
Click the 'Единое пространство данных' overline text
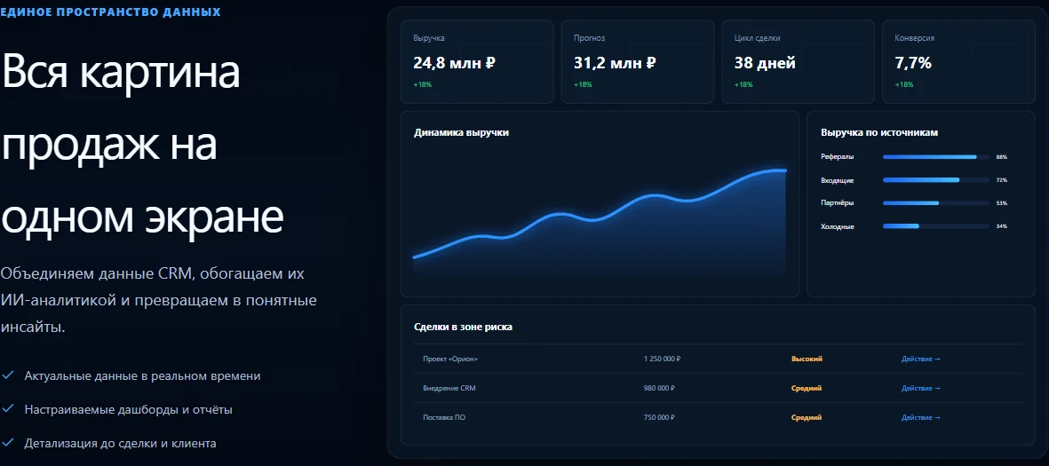click(x=110, y=12)
